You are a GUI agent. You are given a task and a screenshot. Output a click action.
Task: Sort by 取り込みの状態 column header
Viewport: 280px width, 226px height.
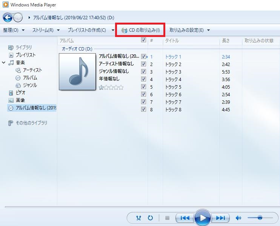pyautogui.click(x=259, y=41)
